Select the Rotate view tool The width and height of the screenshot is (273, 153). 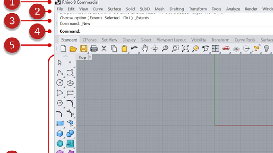(x=155, y=49)
